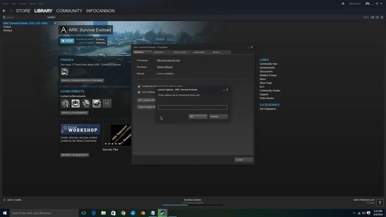This screenshot has width=386, height=217.
Task: Open the homepage link in Properties
Action: 168,60
